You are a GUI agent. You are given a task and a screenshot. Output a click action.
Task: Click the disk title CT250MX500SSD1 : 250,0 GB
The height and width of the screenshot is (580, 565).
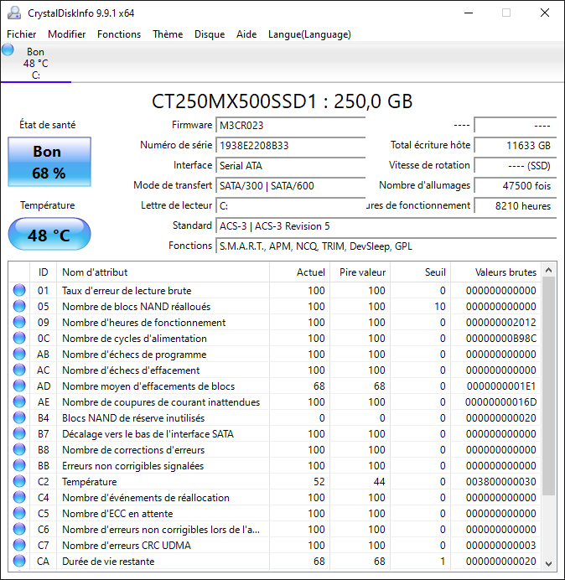tap(282, 101)
